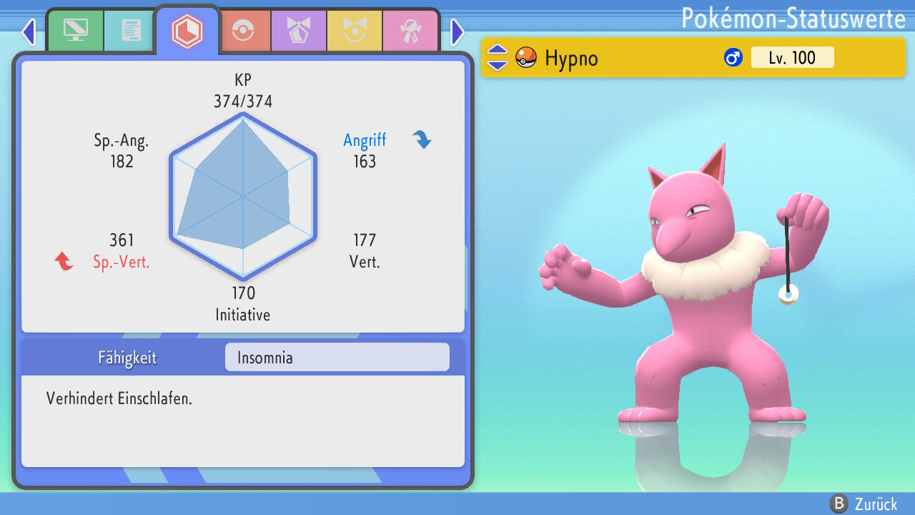Go to next tab with right arrow
This screenshot has width=915, height=515.
[x=457, y=31]
